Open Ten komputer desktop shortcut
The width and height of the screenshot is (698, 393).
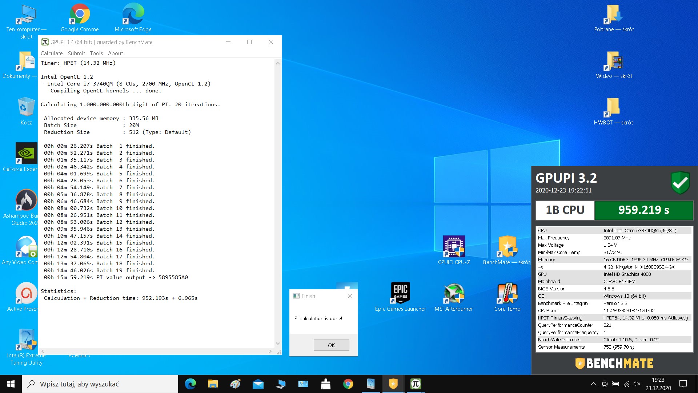coord(26,22)
